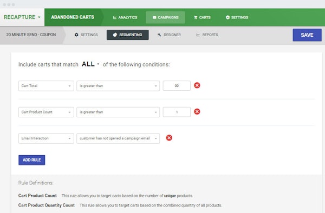The image size is (325, 213).
Task: Click the Add Rule button
Action: click(32, 160)
